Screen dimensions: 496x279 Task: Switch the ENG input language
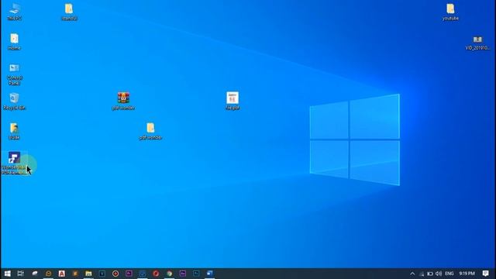[449, 274]
